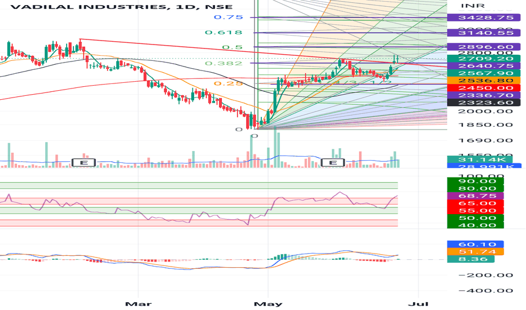Screen dimensions: 526x310
Task: Click the Jul date on time axis
Action: tap(418, 304)
